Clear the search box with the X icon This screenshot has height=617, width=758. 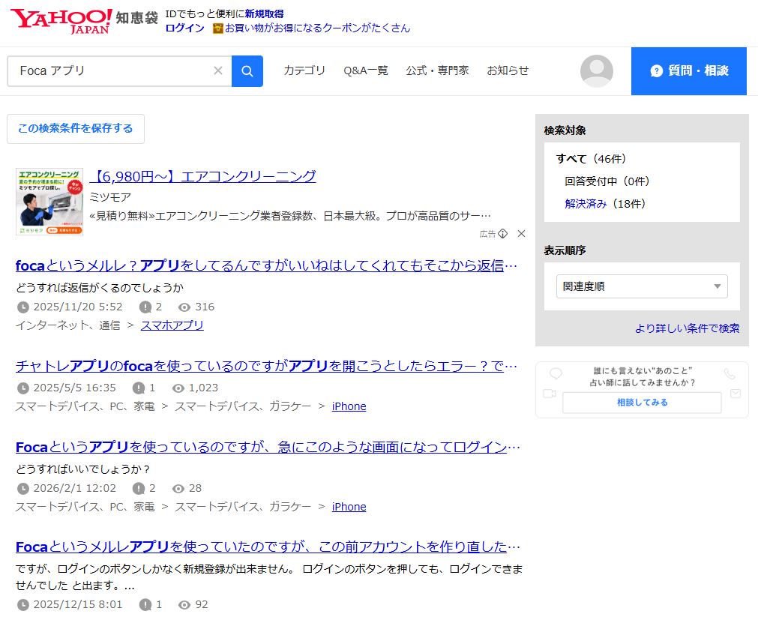click(218, 70)
